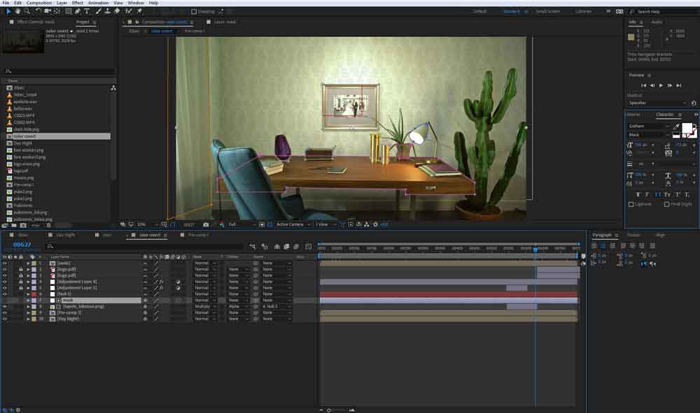Select the Horizontal Type tool
Image resolution: width=700 pixels, height=413 pixels.
point(87,11)
